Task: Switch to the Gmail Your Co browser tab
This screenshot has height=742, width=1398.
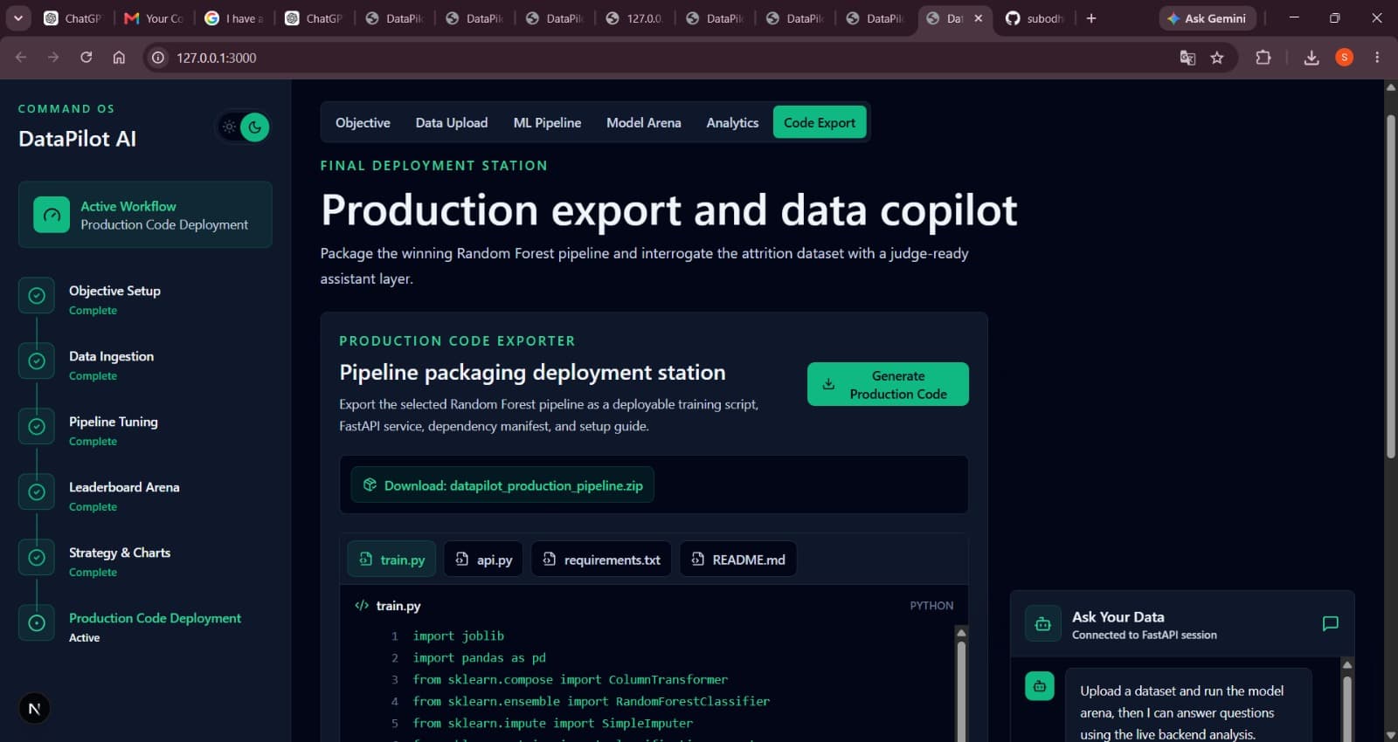Action: point(154,18)
